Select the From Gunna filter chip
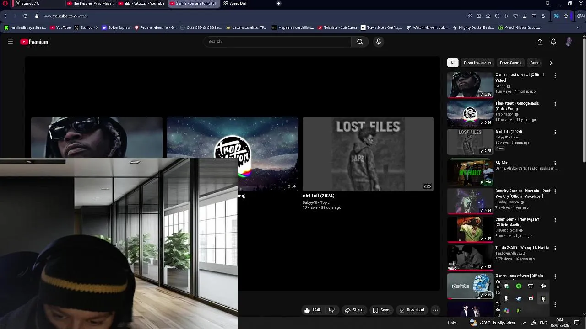Screen dimensions: 586x329 coord(510,63)
